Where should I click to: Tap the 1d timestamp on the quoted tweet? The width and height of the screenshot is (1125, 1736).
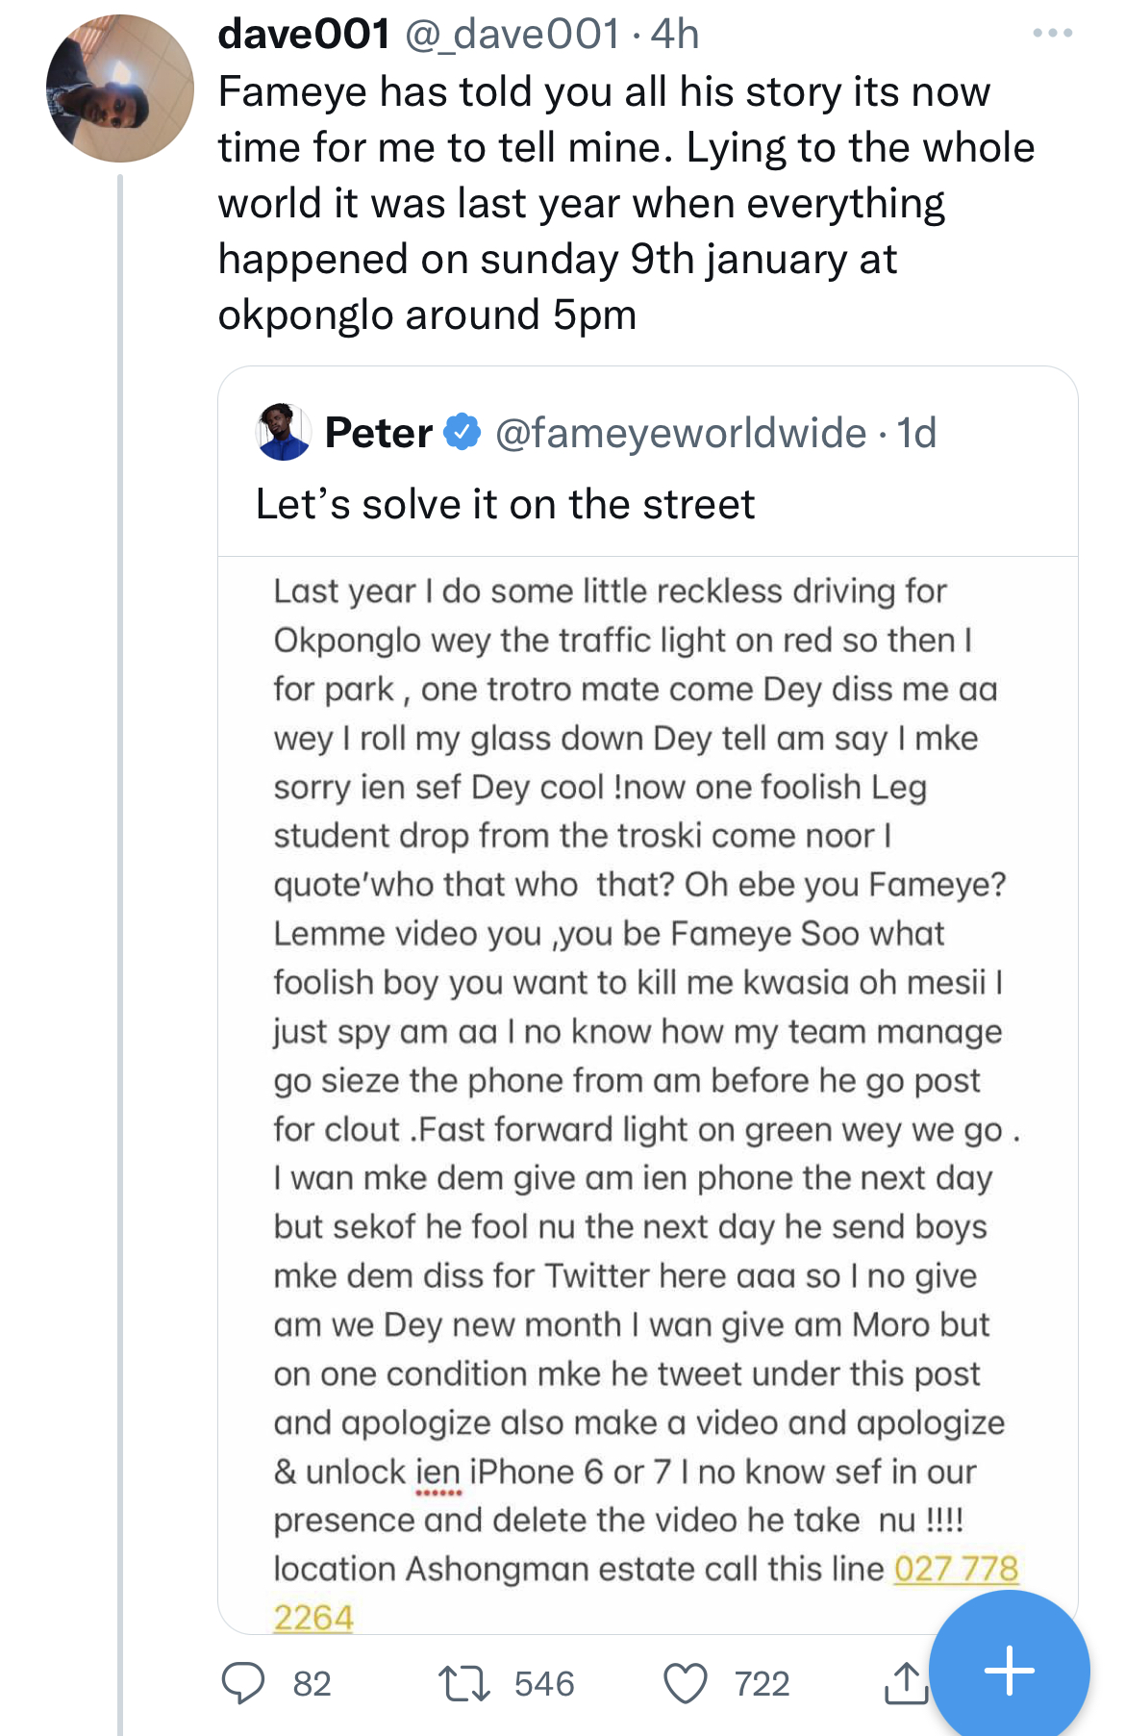916,433
